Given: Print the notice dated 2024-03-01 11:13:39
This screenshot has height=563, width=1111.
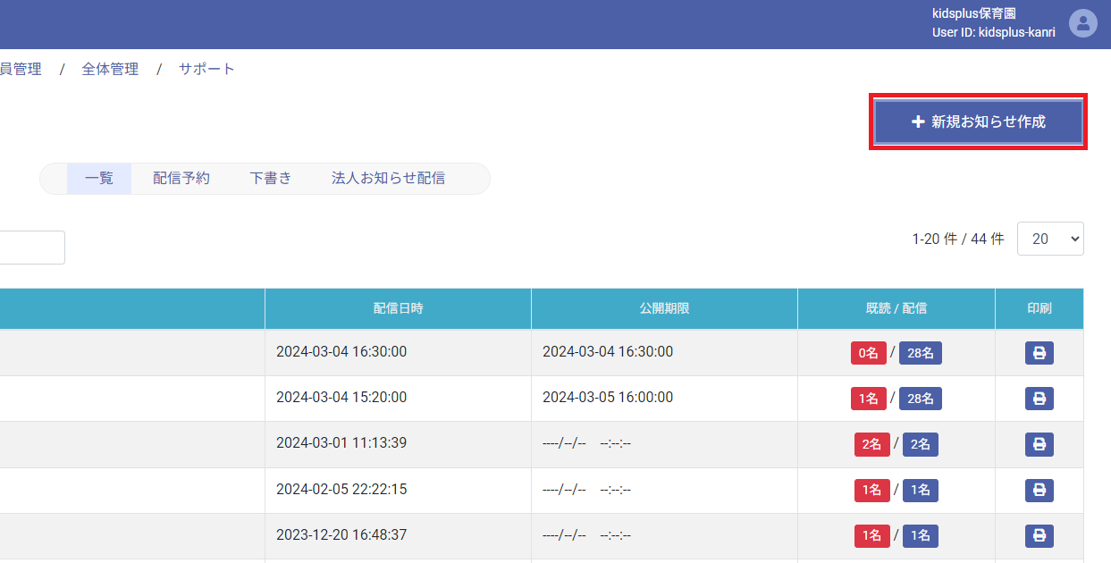Looking at the screenshot, I should 1039,444.
